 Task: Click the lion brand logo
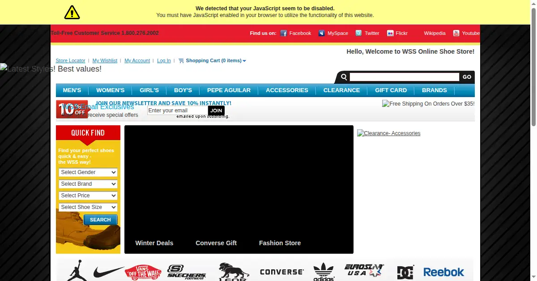click(233, 272)
